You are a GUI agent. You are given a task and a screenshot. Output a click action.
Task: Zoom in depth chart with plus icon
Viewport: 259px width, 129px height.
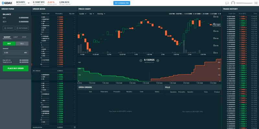click(158, 61)
